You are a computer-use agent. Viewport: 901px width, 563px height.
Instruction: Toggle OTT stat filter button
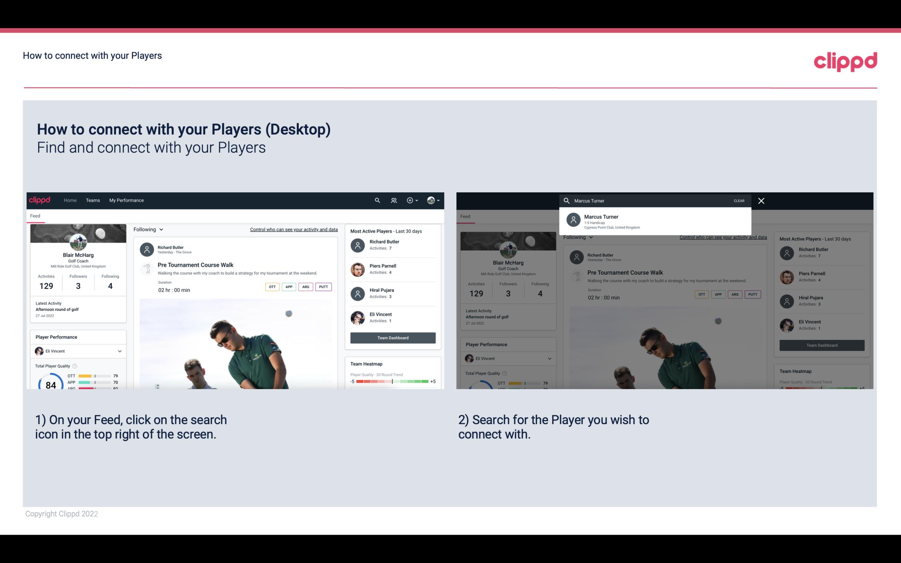(x=272, y=287)
